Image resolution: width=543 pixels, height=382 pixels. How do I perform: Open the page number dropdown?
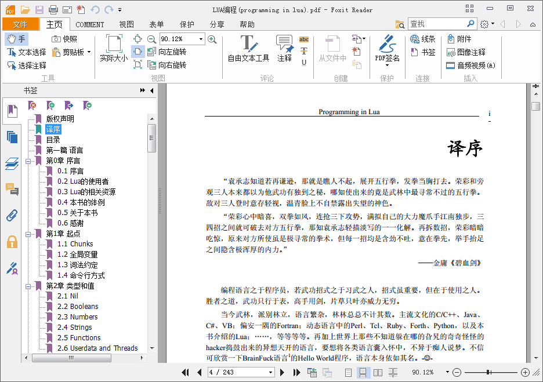coord(270,372)
